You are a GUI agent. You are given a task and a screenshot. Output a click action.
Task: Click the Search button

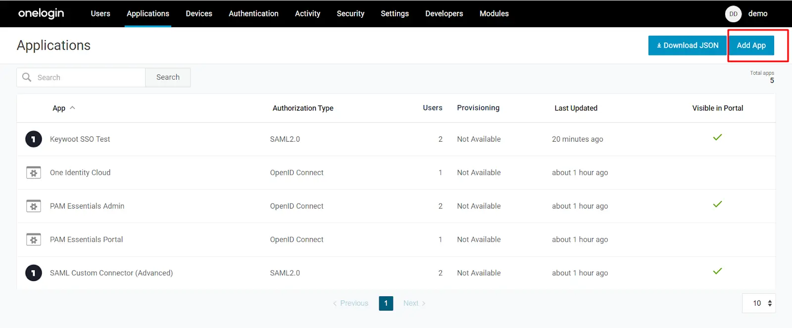pos(168,77)
